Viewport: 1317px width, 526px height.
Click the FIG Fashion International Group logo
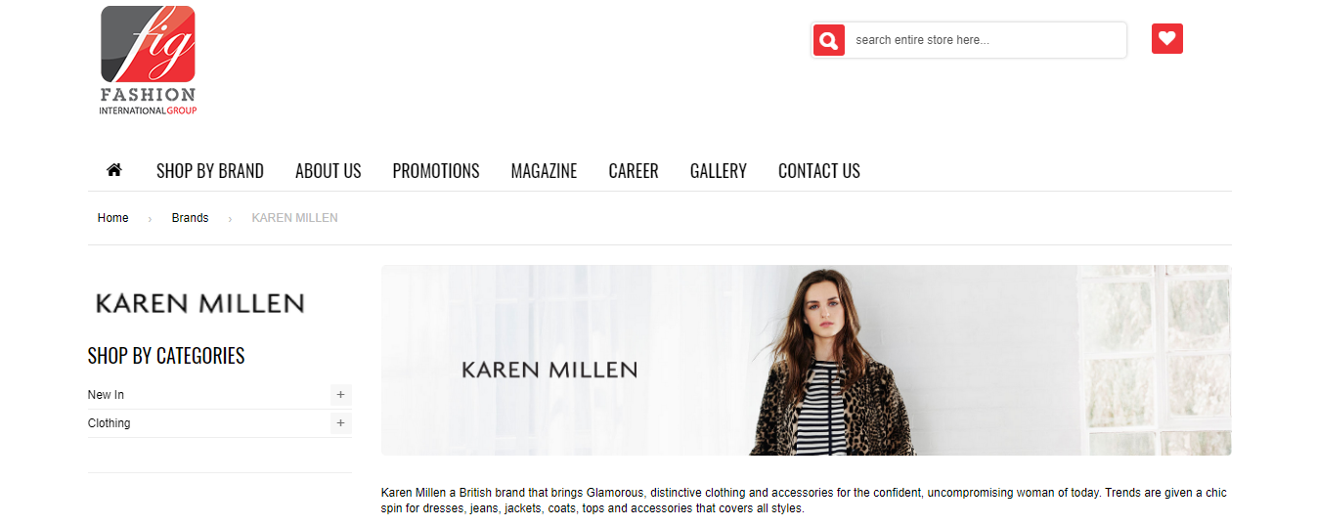[x=148, y=61]
